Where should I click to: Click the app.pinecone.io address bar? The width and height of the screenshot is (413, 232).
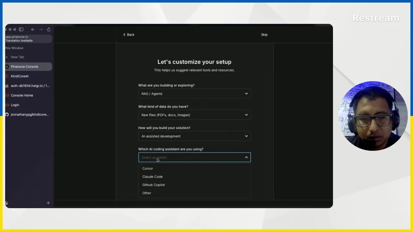[x=28, y=39]
